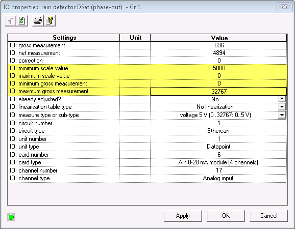Open the linearisation table type dropdown
The width and height of the screenshot is (295, 229).
click(x=282, y=107)
